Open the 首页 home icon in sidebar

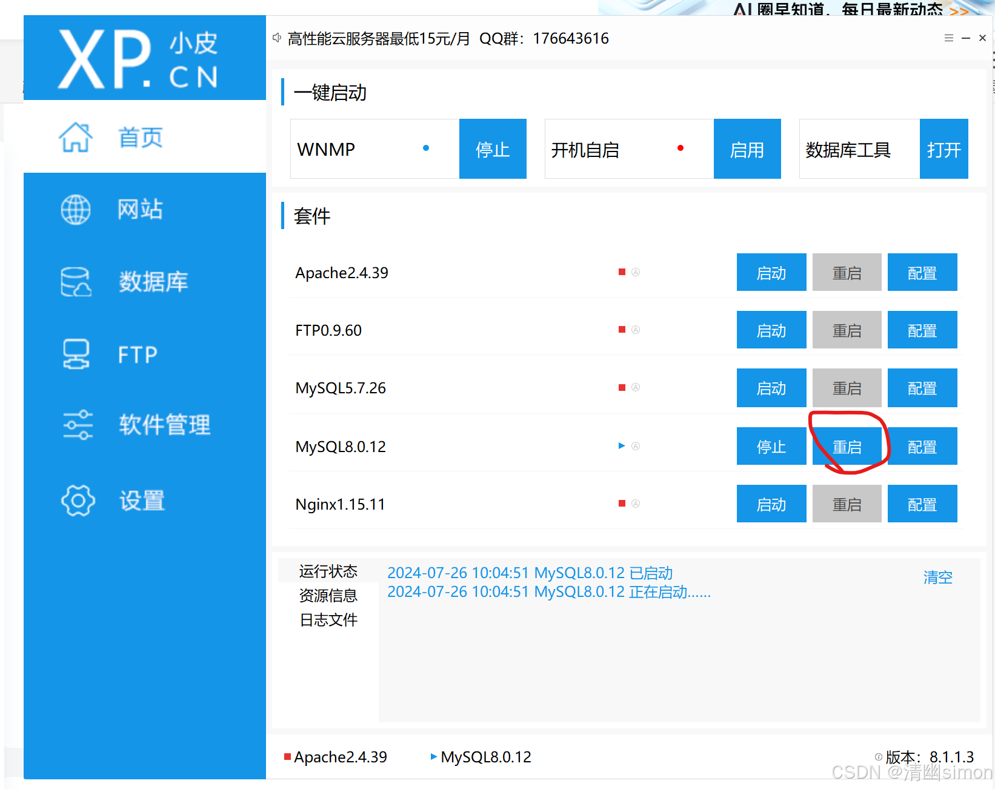(x=76, y=137)
